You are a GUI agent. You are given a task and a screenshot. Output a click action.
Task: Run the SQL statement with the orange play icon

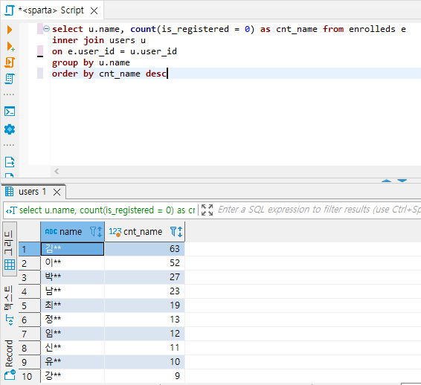click(x=10, y=30)
